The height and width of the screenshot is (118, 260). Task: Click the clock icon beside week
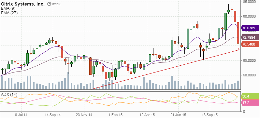coord(49,4)
